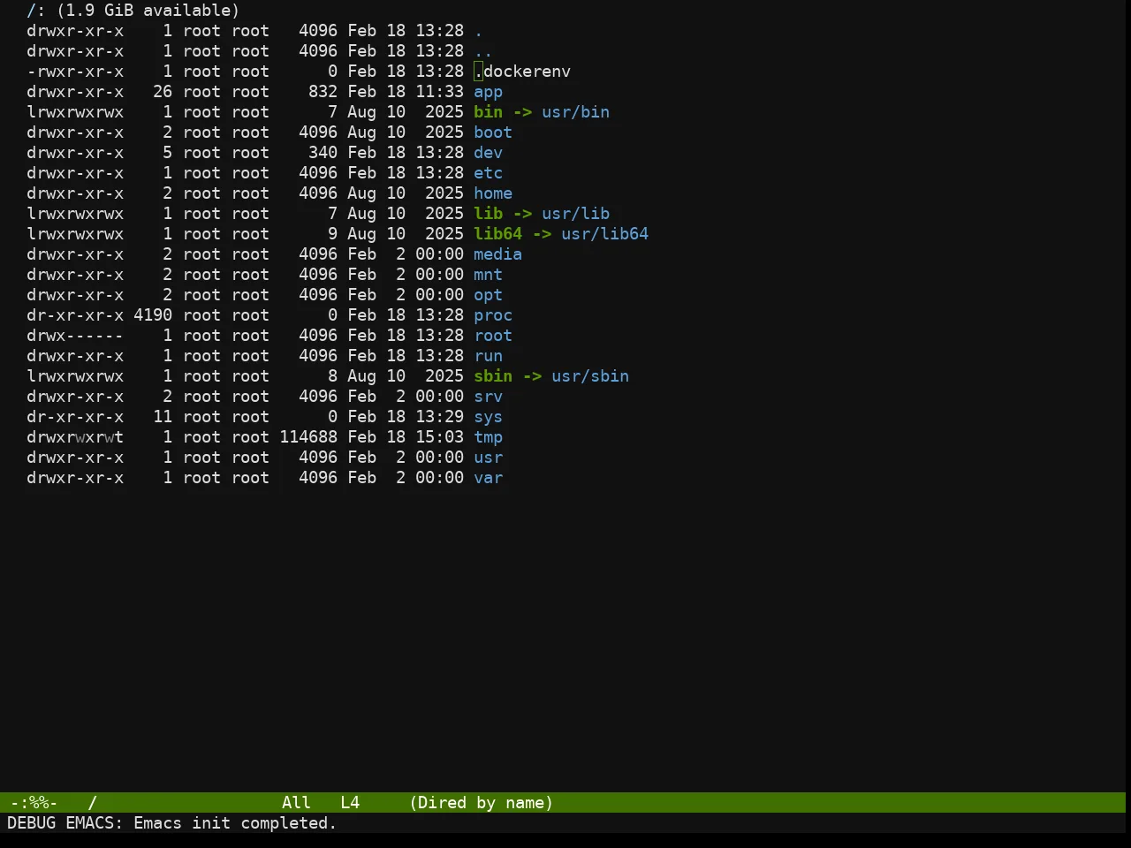Click the 'Feb 18 15:03' timestamp of tmp
This screenshot has height=848, width=1131.
click(406, 437)
